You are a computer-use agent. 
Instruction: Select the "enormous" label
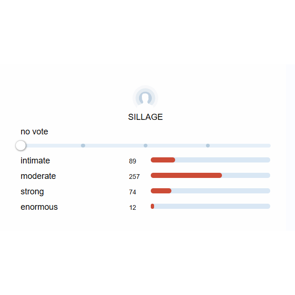tap(39, 207)
